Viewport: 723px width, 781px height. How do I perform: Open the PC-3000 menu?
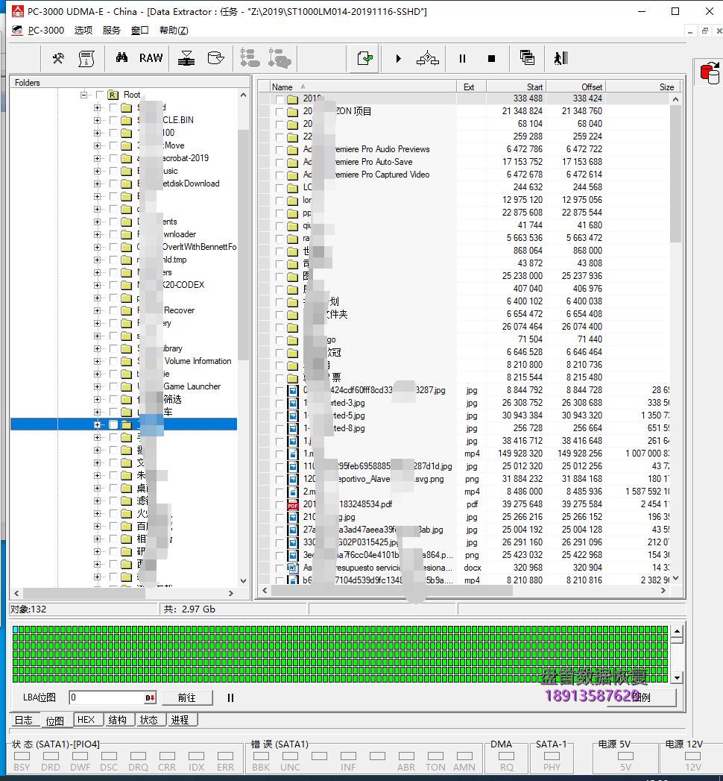[46, 31]
